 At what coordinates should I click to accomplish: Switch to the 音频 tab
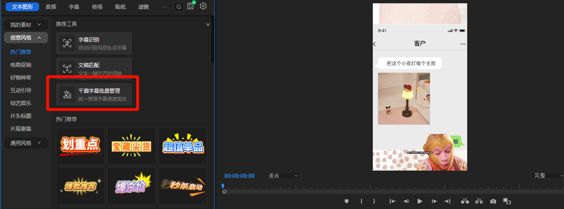(51, 7)
